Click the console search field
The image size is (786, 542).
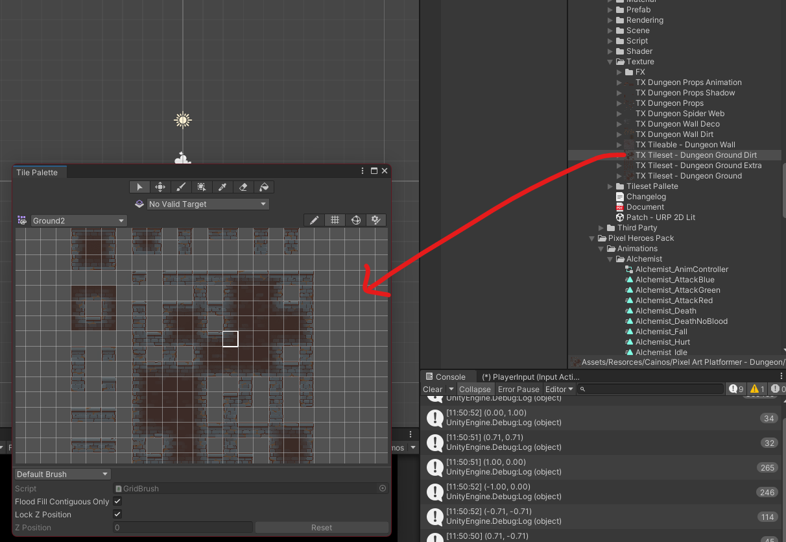(x=650, y=389)
